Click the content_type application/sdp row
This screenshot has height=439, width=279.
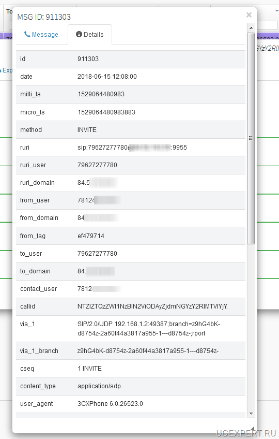131,386
